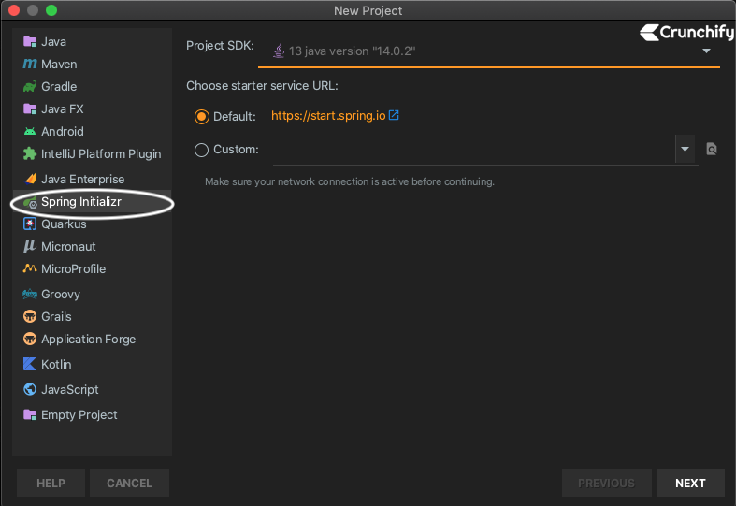Click the MicroProfile icon
Viewport: 736px width, 506px height.
click(30, 268)
